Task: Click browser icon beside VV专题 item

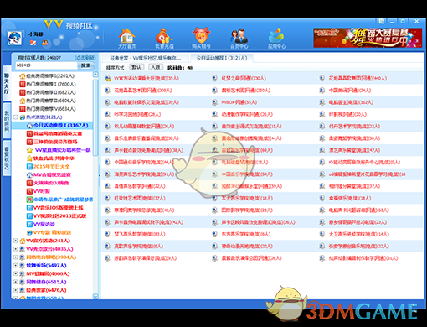Action: coord(29,232)
